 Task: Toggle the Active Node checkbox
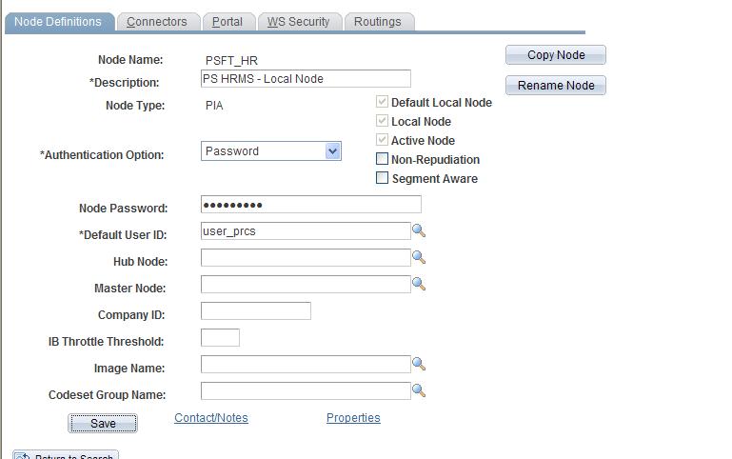click(383, 141)
